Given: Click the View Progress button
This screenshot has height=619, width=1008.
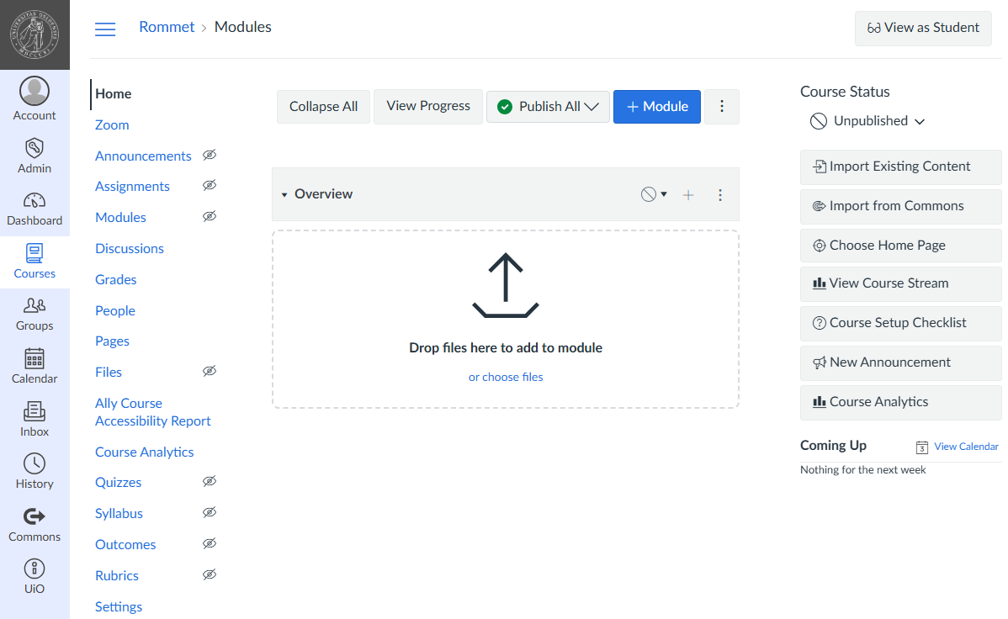Looking at the screenshot, I should [x=428, y=107].
